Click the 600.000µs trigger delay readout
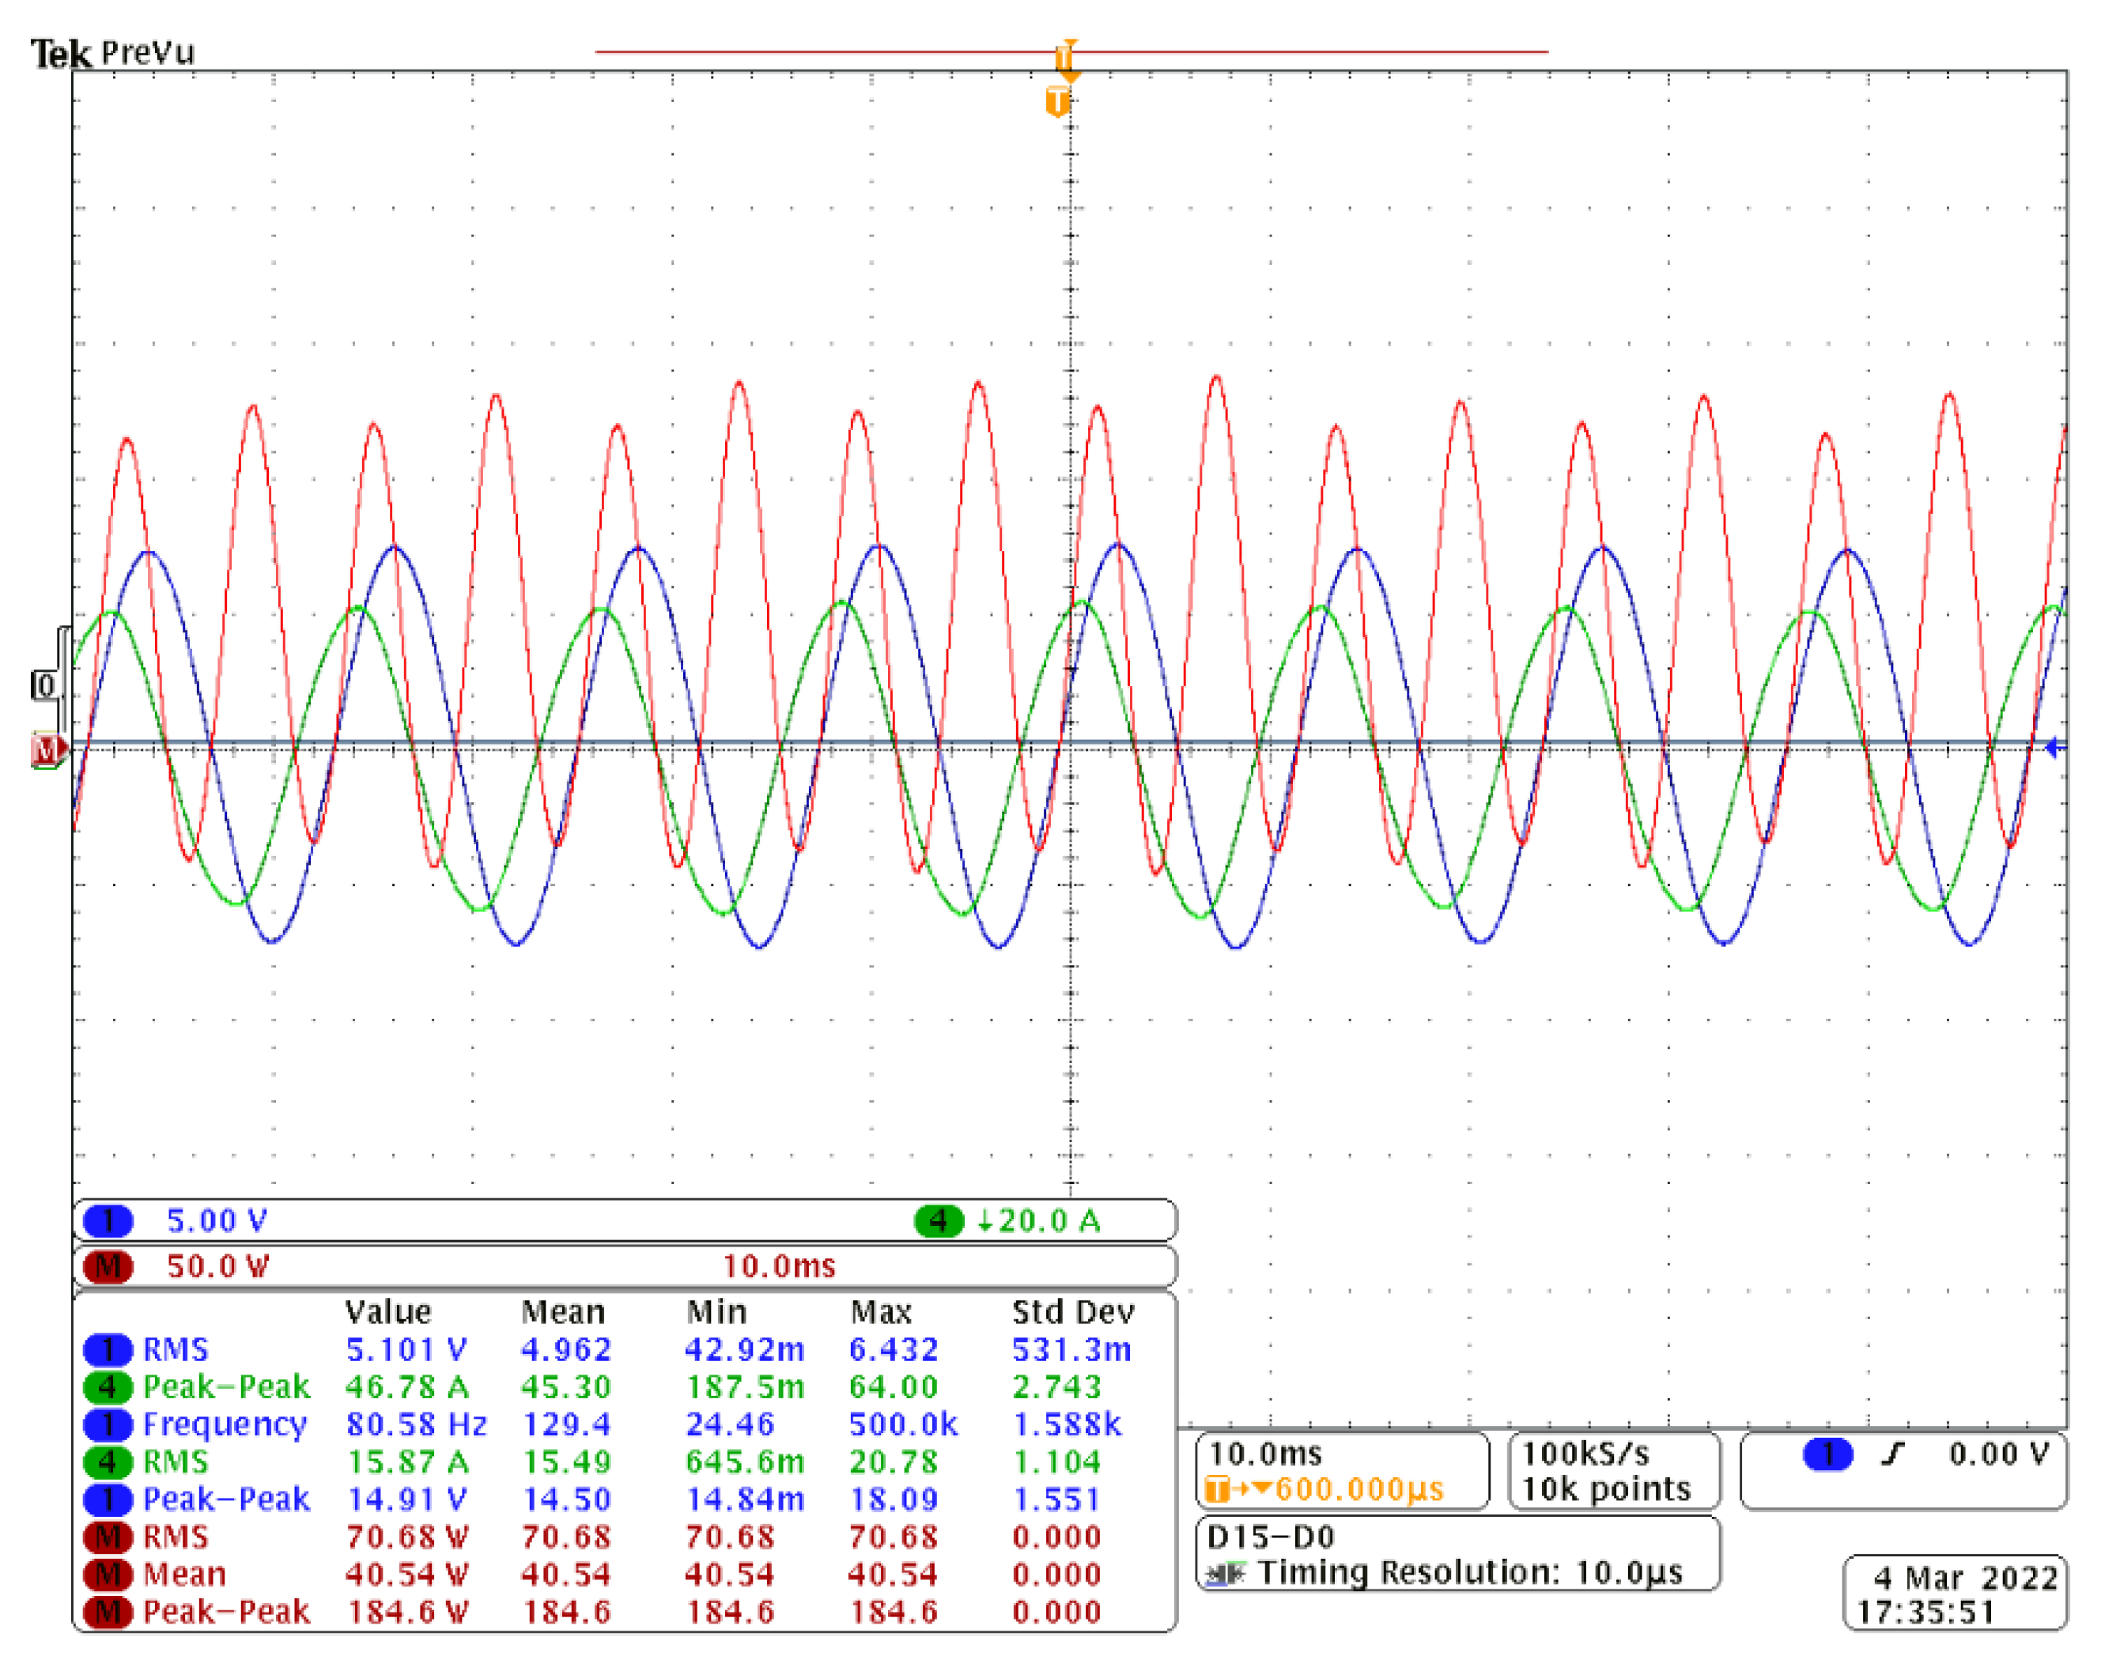The image size is (2120, 1667). (1359, 1489)
